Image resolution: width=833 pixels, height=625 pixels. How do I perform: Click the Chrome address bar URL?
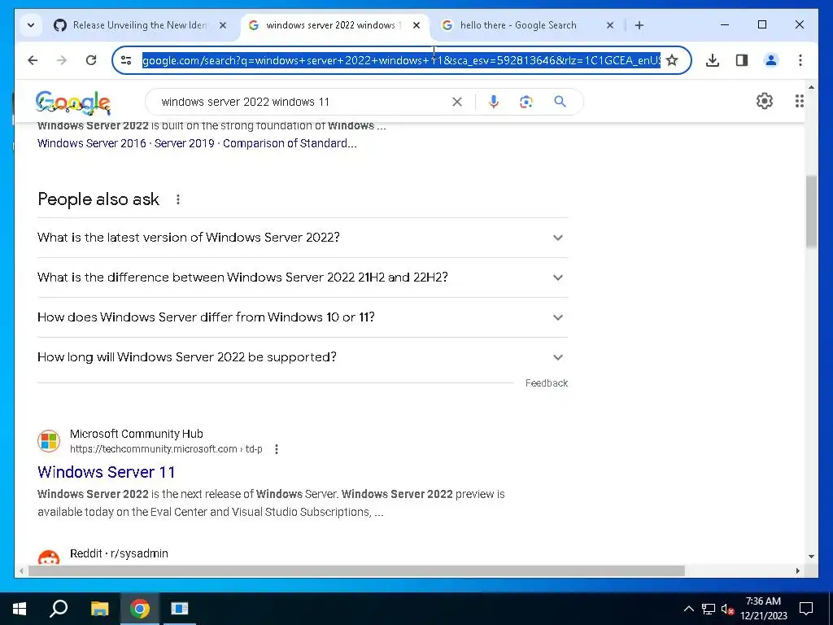401,60
